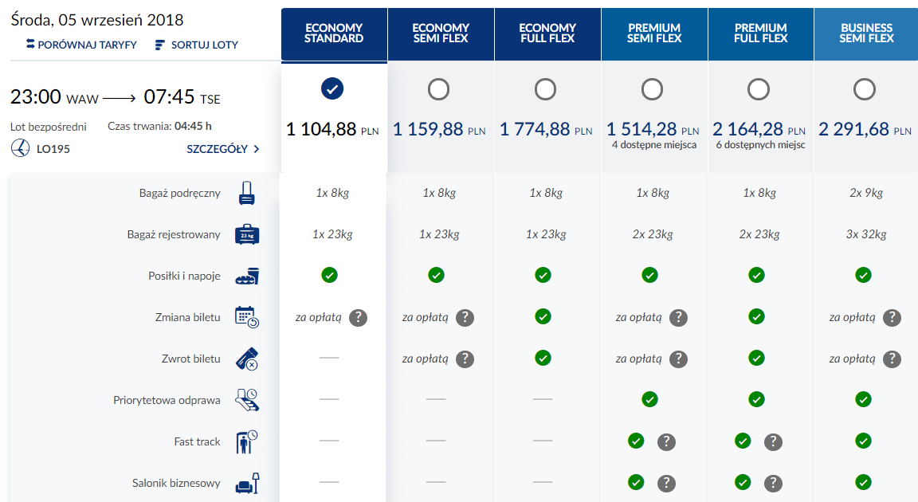Click the Fast track icon

coord(247,441)
